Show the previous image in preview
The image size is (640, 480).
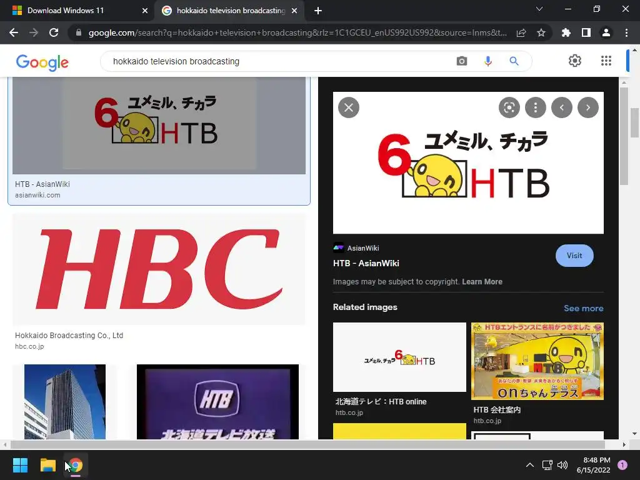(x=562, y=107)
